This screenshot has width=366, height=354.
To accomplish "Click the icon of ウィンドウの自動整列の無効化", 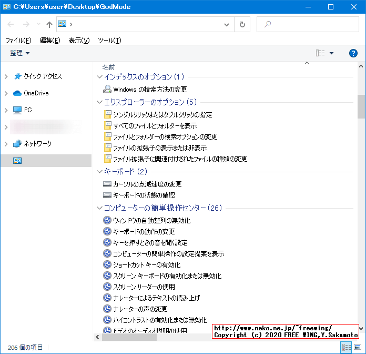I will tap(107, 220).
